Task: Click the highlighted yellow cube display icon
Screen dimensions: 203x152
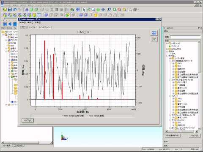Action: click(96, 15)
